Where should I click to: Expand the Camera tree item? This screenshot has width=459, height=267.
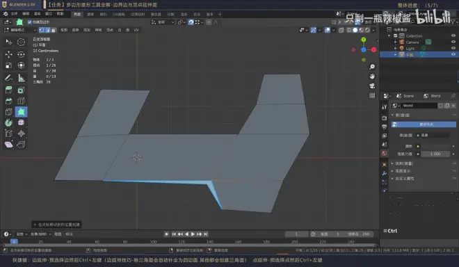[x=395, y=42]
